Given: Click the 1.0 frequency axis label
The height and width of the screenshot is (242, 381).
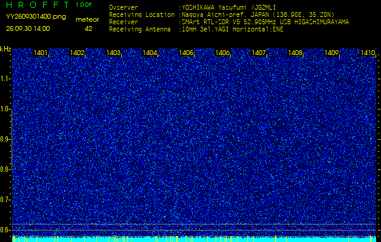Looking at the screenshot, I should click(x=5, y=110).
